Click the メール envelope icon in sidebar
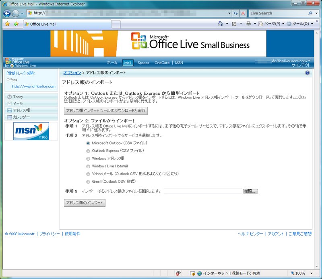 click(x=9, y=104)
